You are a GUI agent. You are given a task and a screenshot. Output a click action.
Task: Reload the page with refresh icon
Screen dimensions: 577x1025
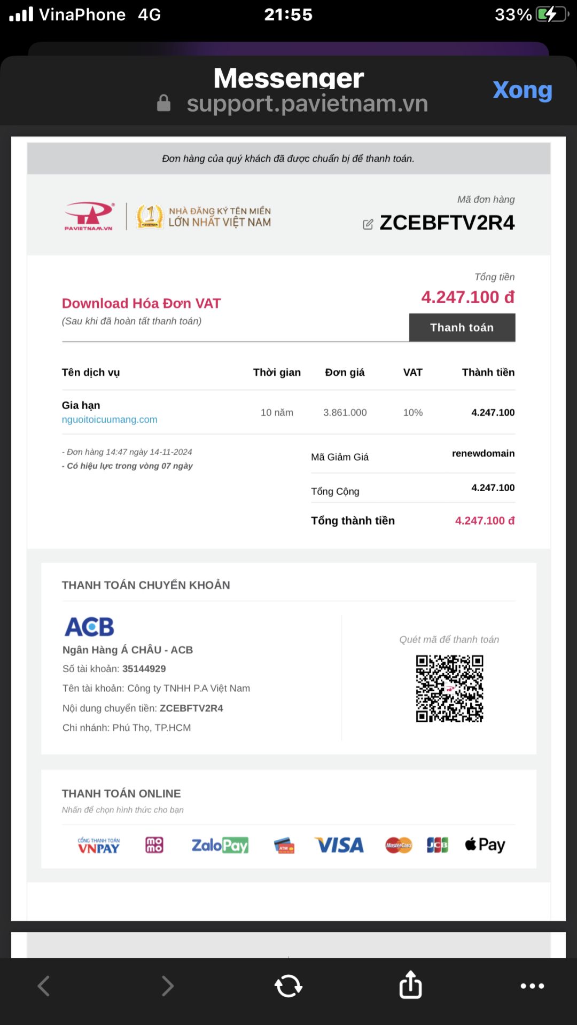(288, 986)
